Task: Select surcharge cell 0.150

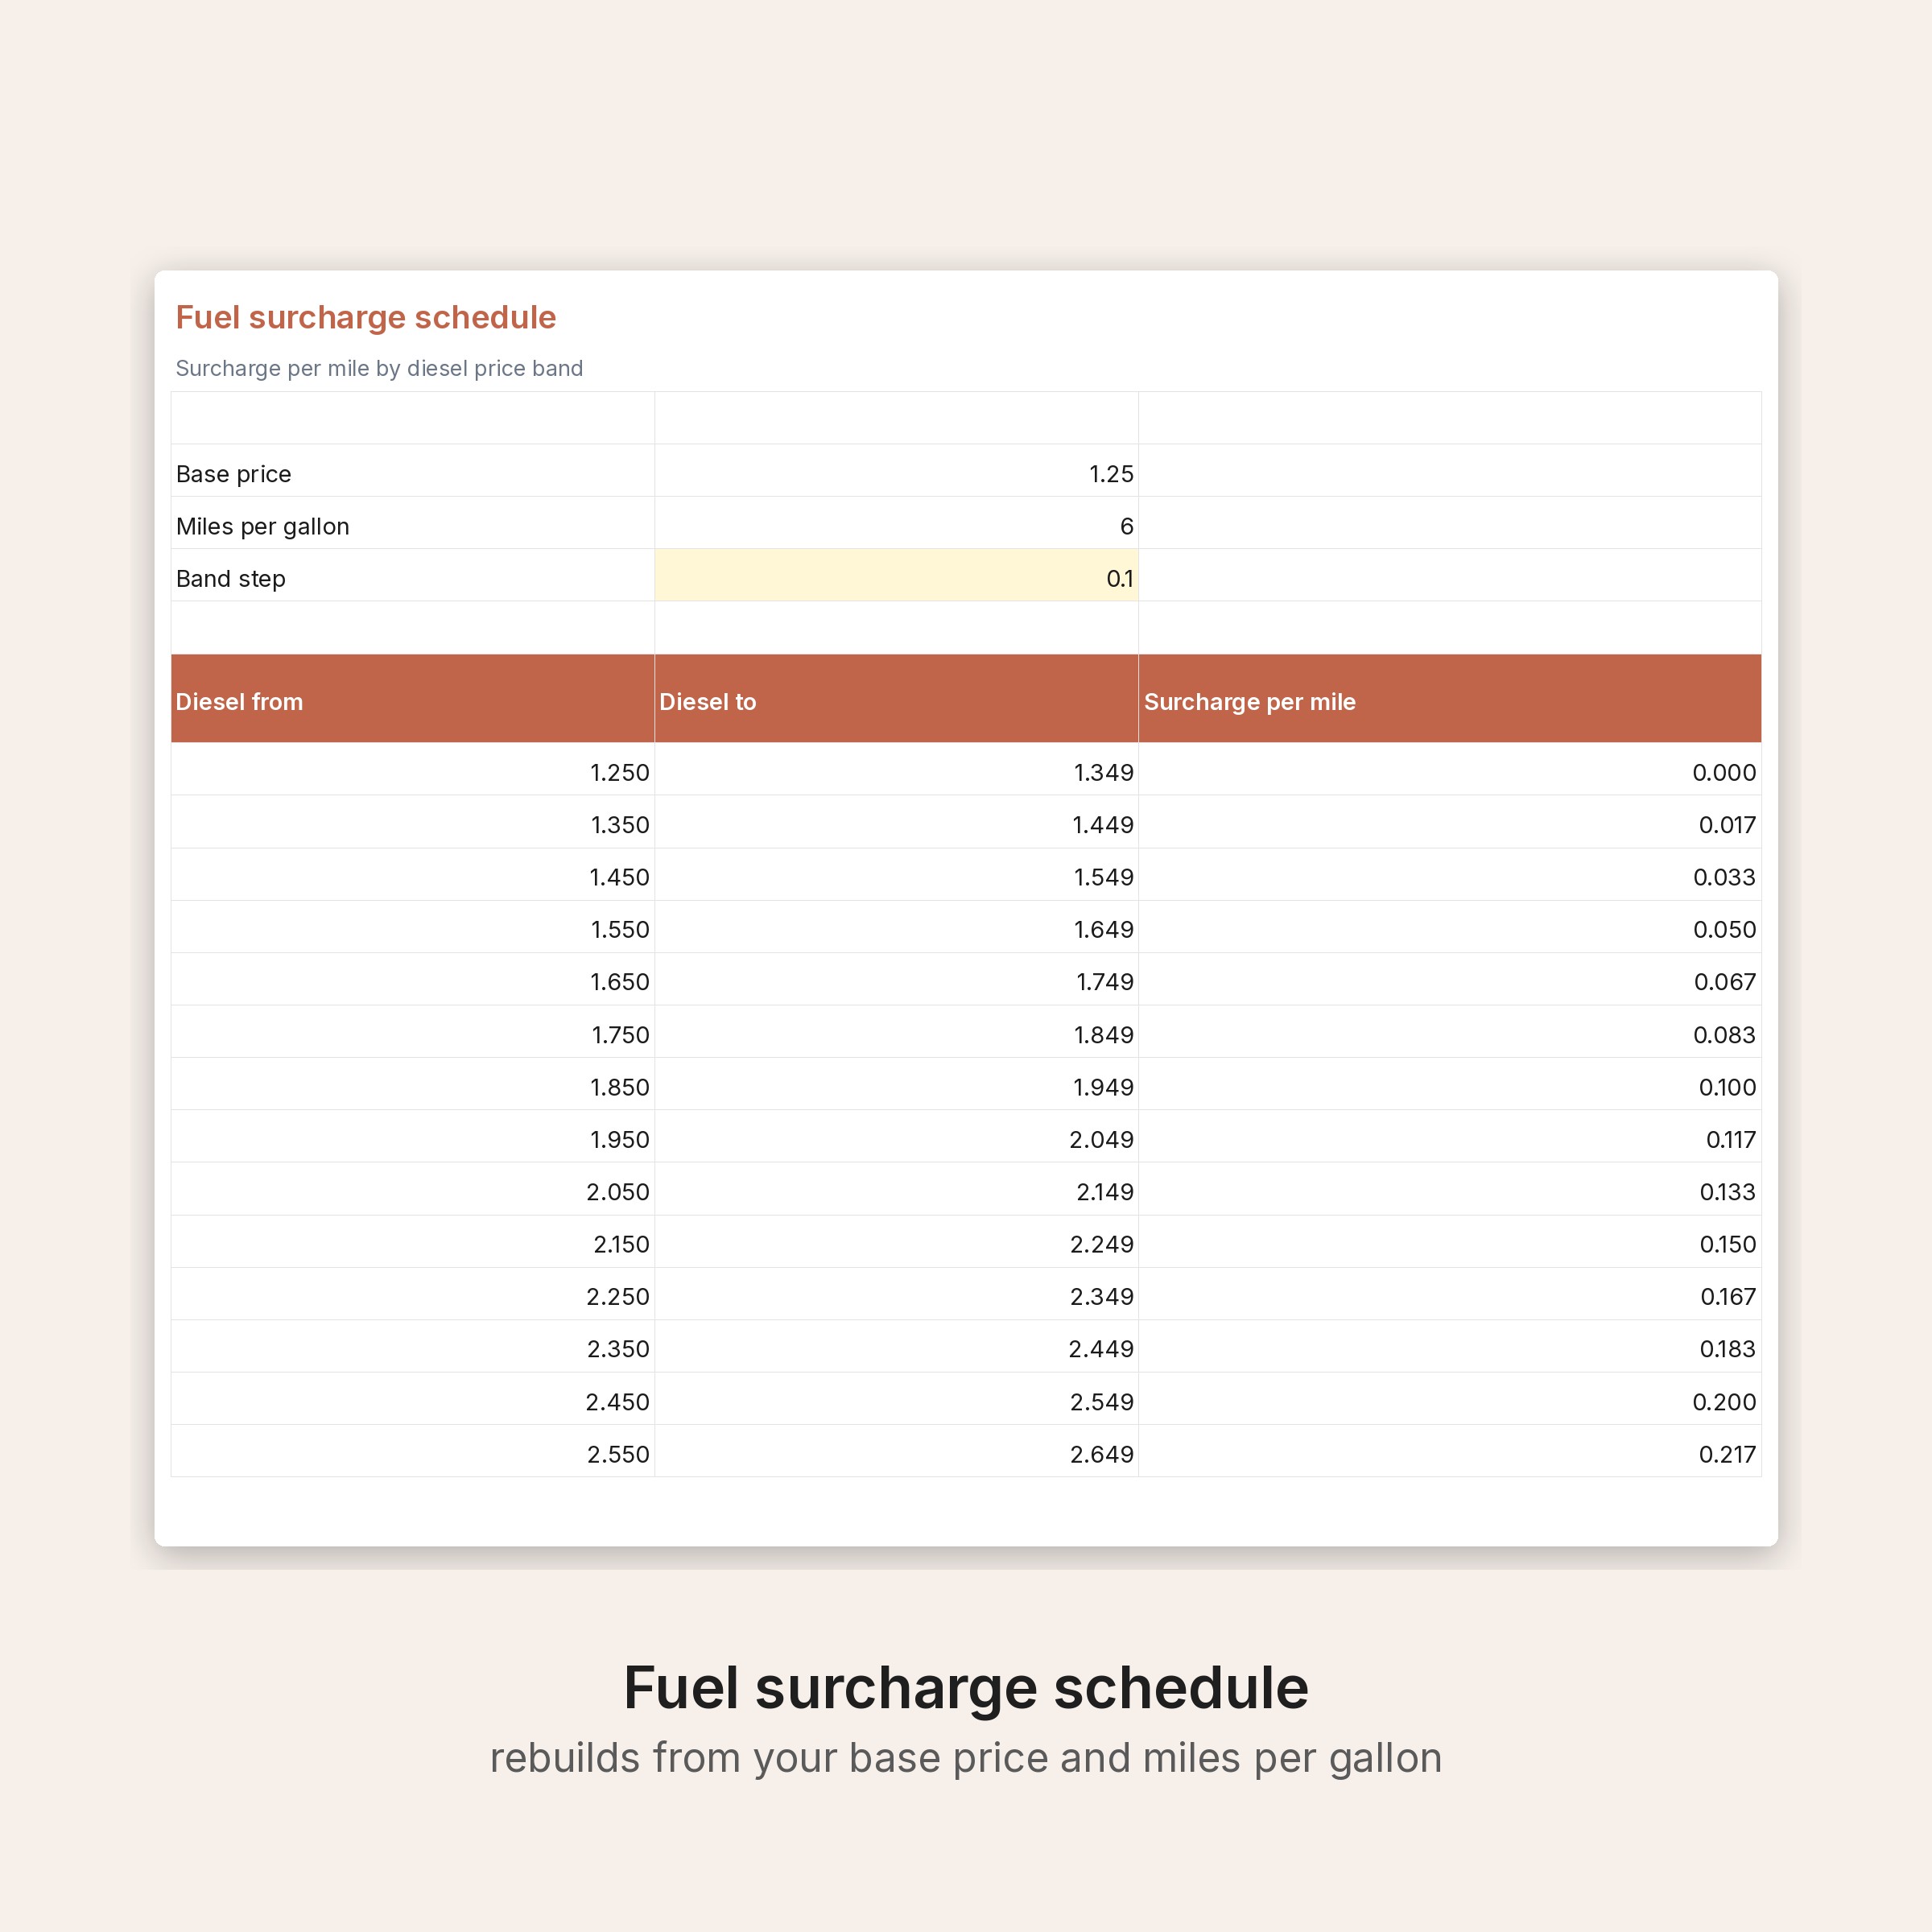Action: [x=1450, y=1241]
